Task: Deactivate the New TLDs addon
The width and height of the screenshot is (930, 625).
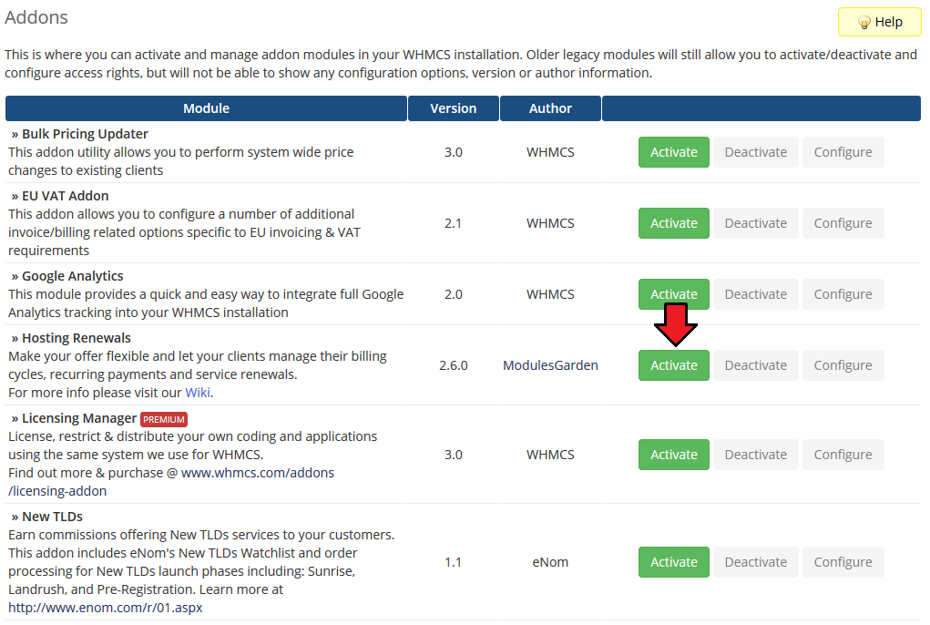Action: pos(756,562)
